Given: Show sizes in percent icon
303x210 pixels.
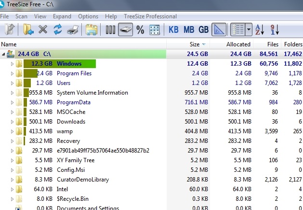Looking at the screenshot, I should (140, 30).
